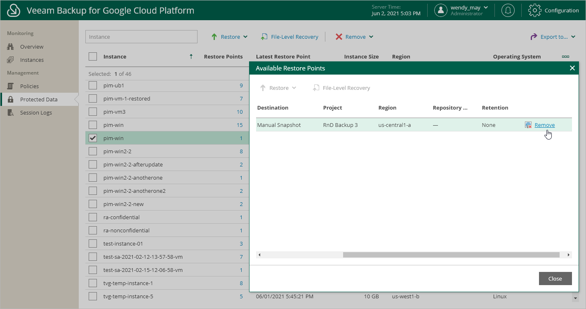586x309 pixels.
Task: Click the Protected Data lock icon
Action: pos(11,99)
